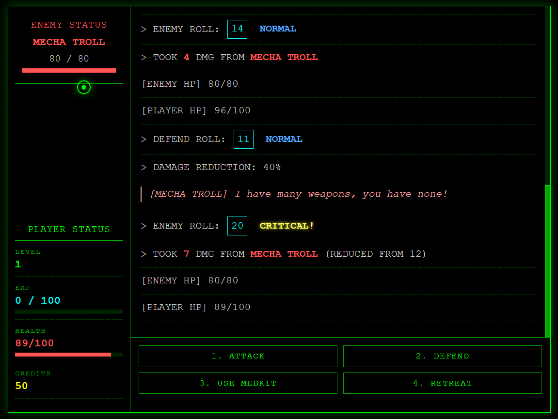Screen dimensions: 558x419
Task: Click the PLAYER STATUS heading
Action: [x=69, y=230]
